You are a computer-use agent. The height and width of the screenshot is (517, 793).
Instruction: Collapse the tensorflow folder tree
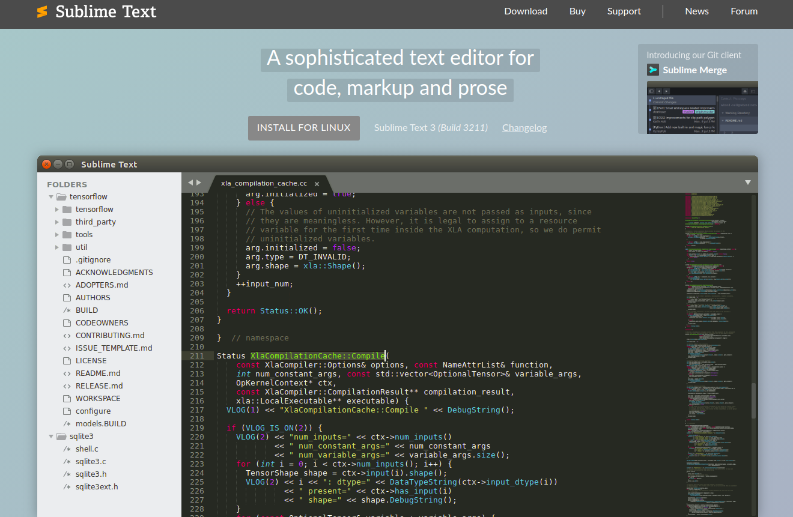click(x=51, y=196)
